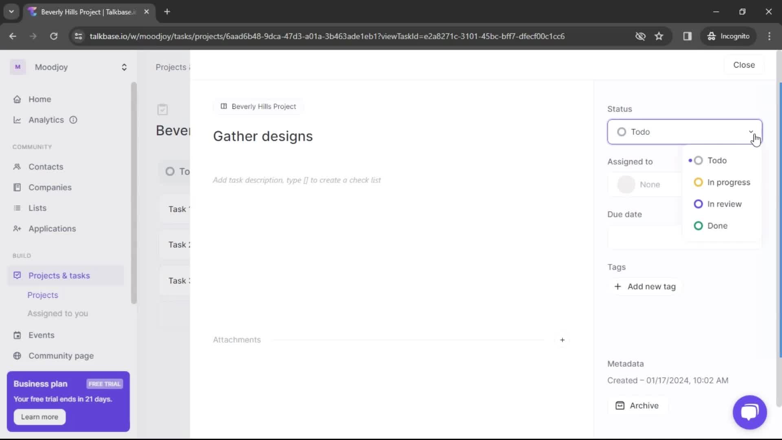The image size is (782, 440).
Task: Expand the browser tab options
Action: click(x=11, y=12)
